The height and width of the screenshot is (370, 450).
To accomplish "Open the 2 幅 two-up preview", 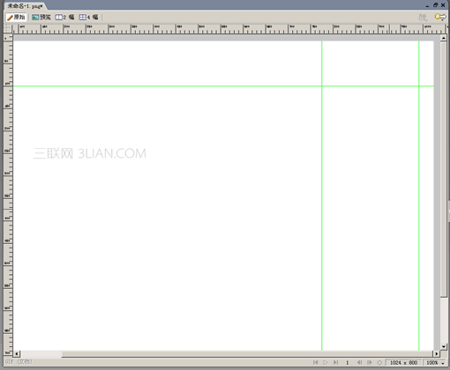I will 65,18.
